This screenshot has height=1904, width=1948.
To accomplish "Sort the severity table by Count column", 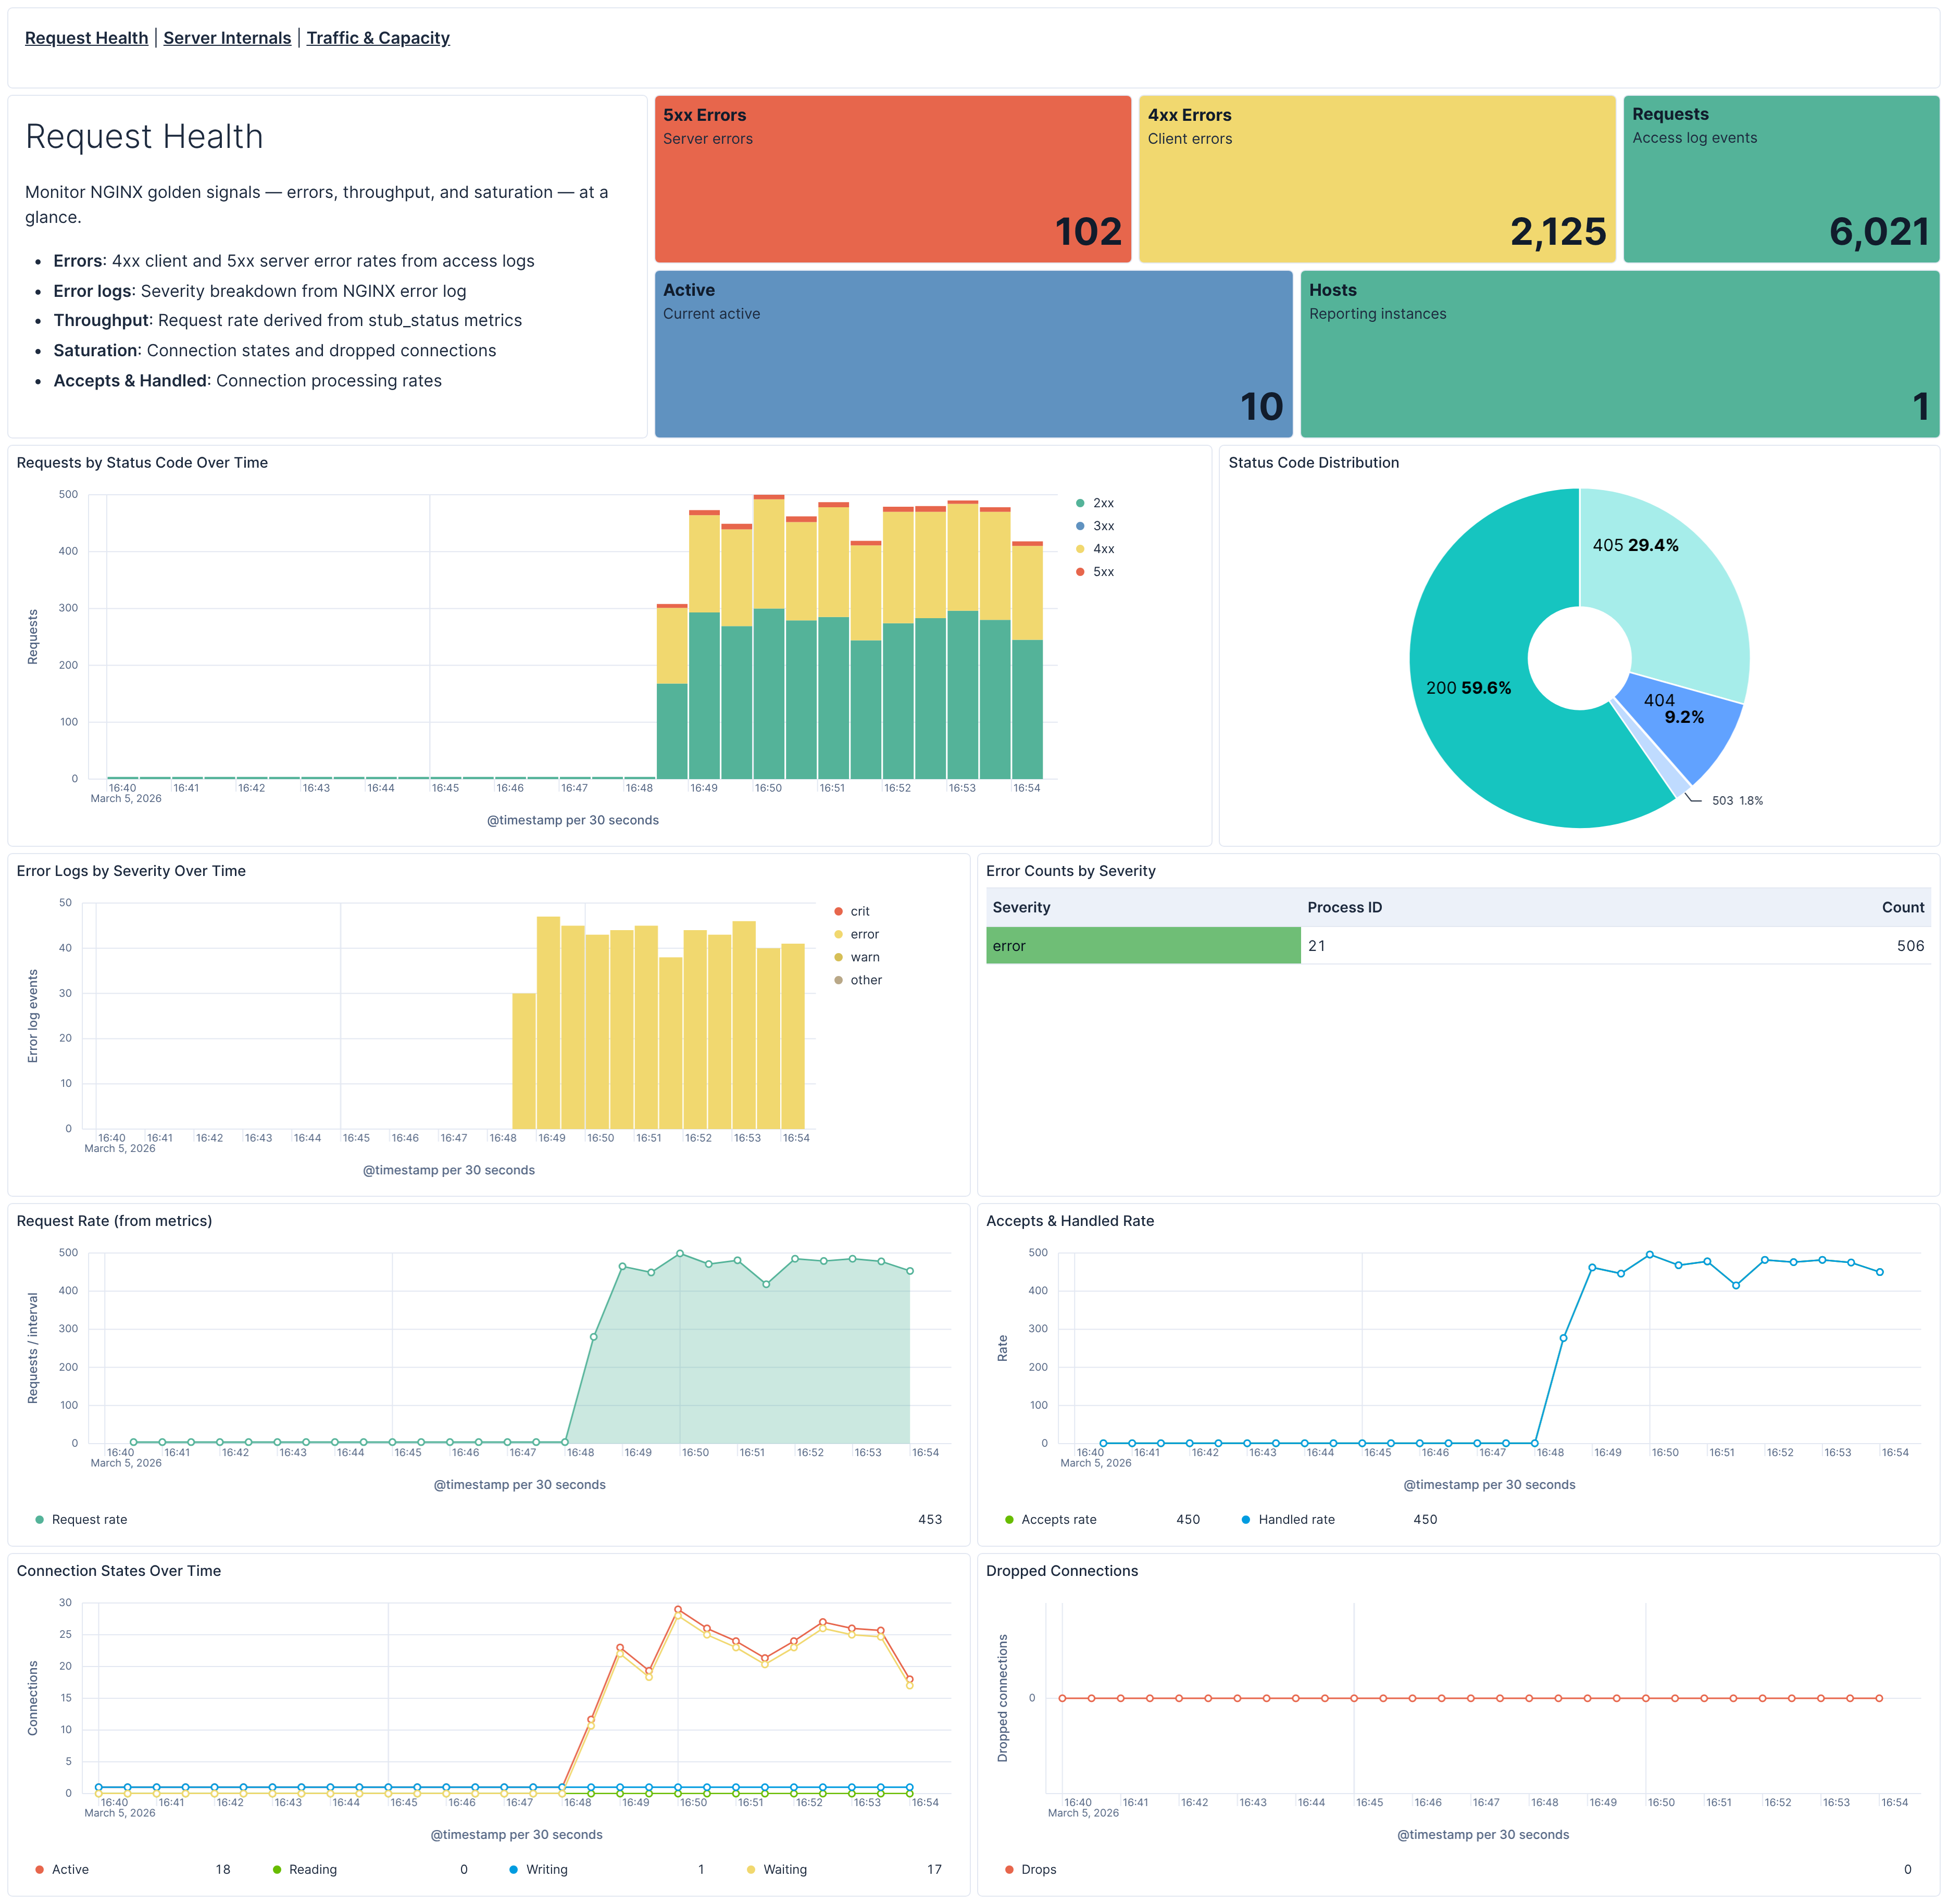I will 1903,907.
